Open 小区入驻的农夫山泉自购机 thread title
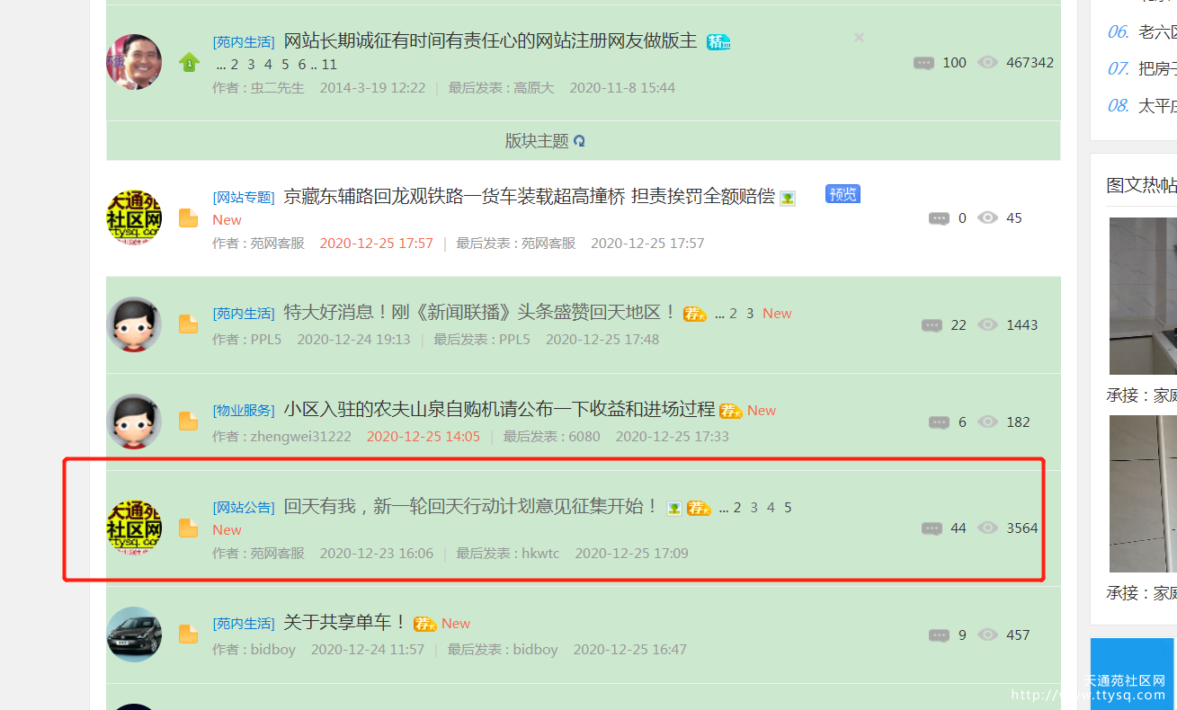 click(x=499, y=409)
